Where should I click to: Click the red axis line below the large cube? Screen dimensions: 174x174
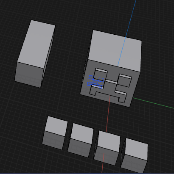[x=108, y=113]
